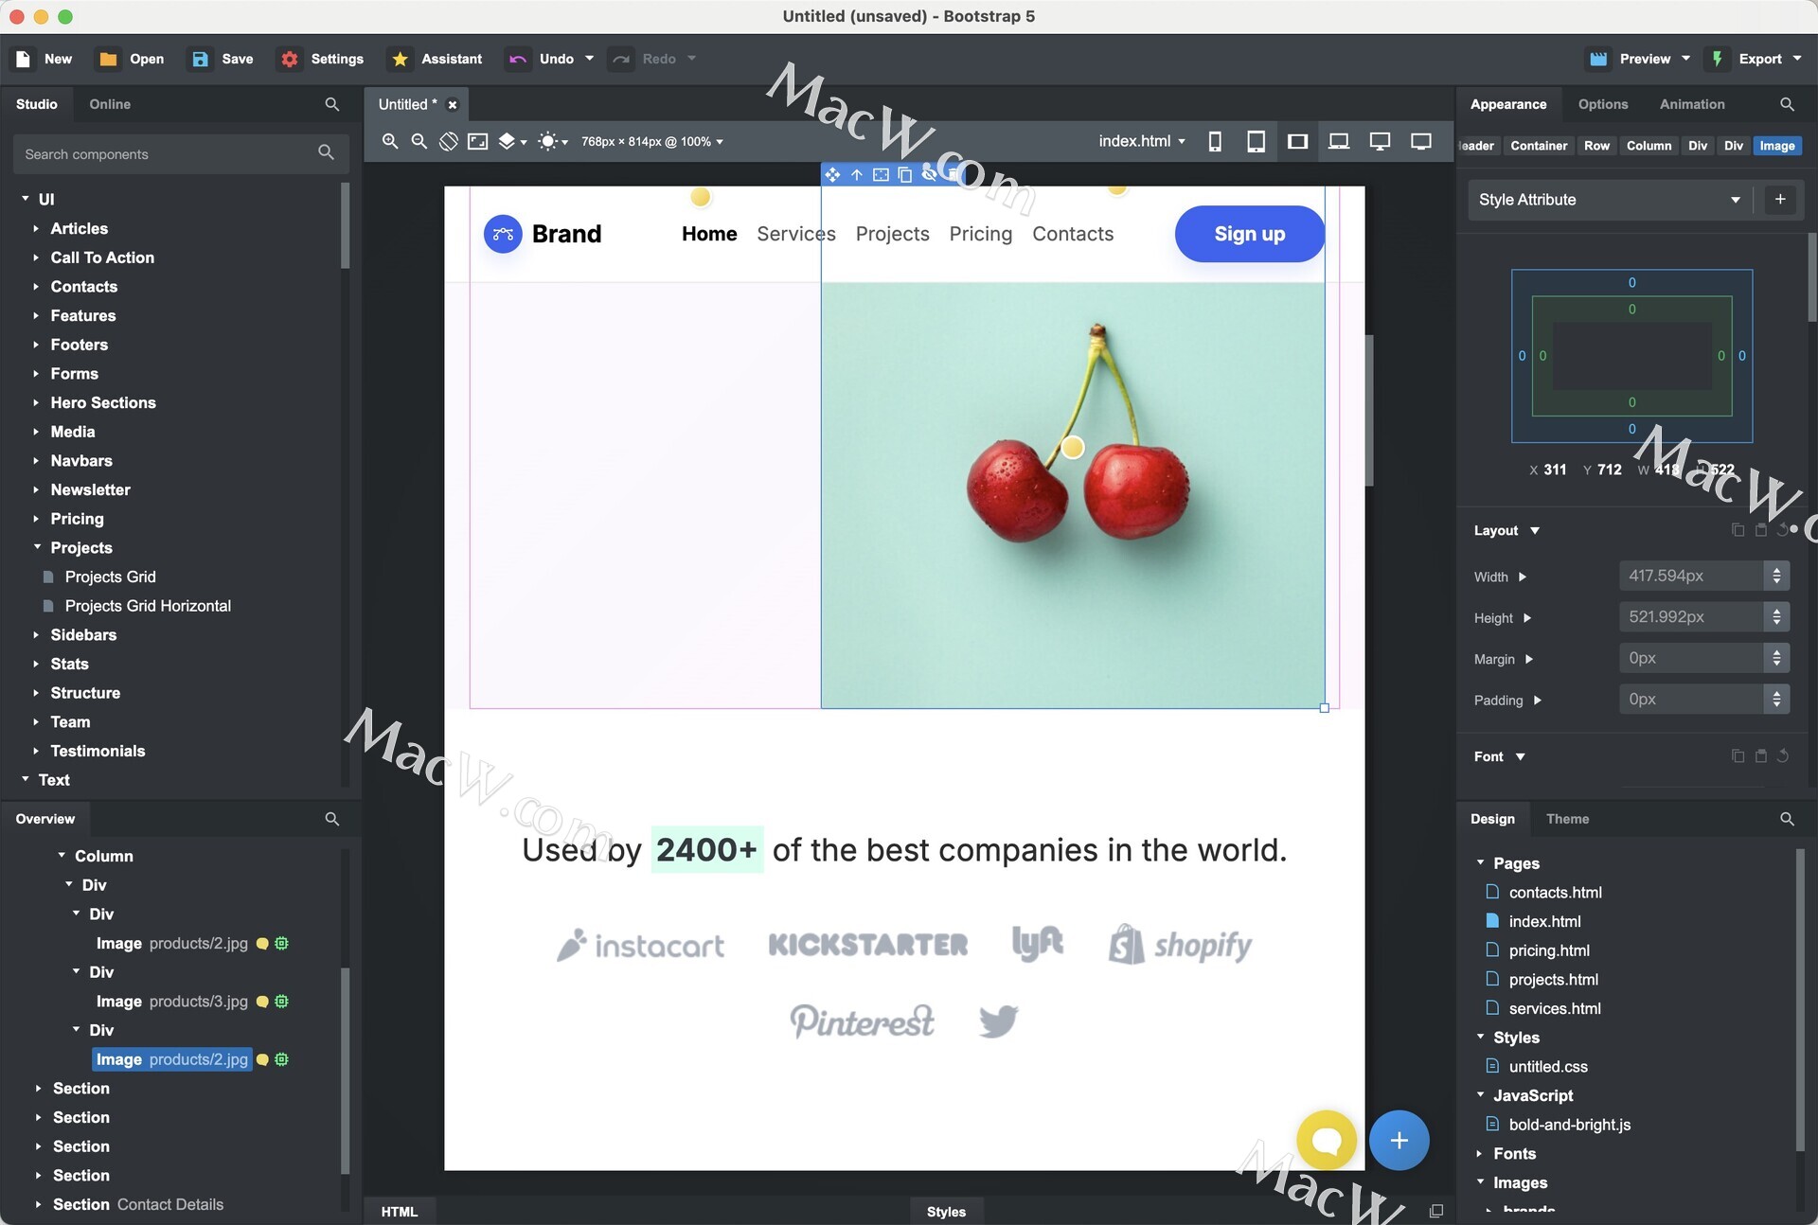Open the index.html page dropdown
Image resolution: width=1818 pixels, height=1225 pixels.
[x=1141, y=141]
